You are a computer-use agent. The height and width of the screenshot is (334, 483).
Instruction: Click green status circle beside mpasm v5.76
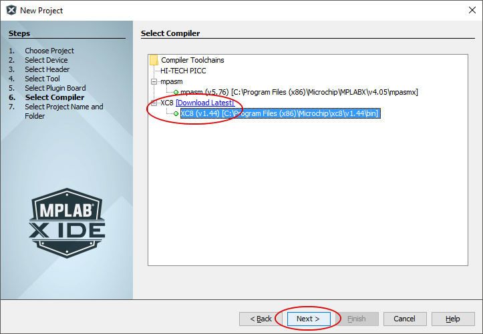tap(176, 92)
